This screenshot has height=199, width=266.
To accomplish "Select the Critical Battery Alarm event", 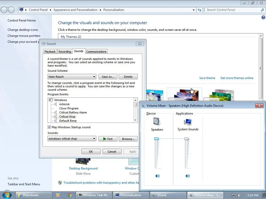I will (x=73, y=112).
